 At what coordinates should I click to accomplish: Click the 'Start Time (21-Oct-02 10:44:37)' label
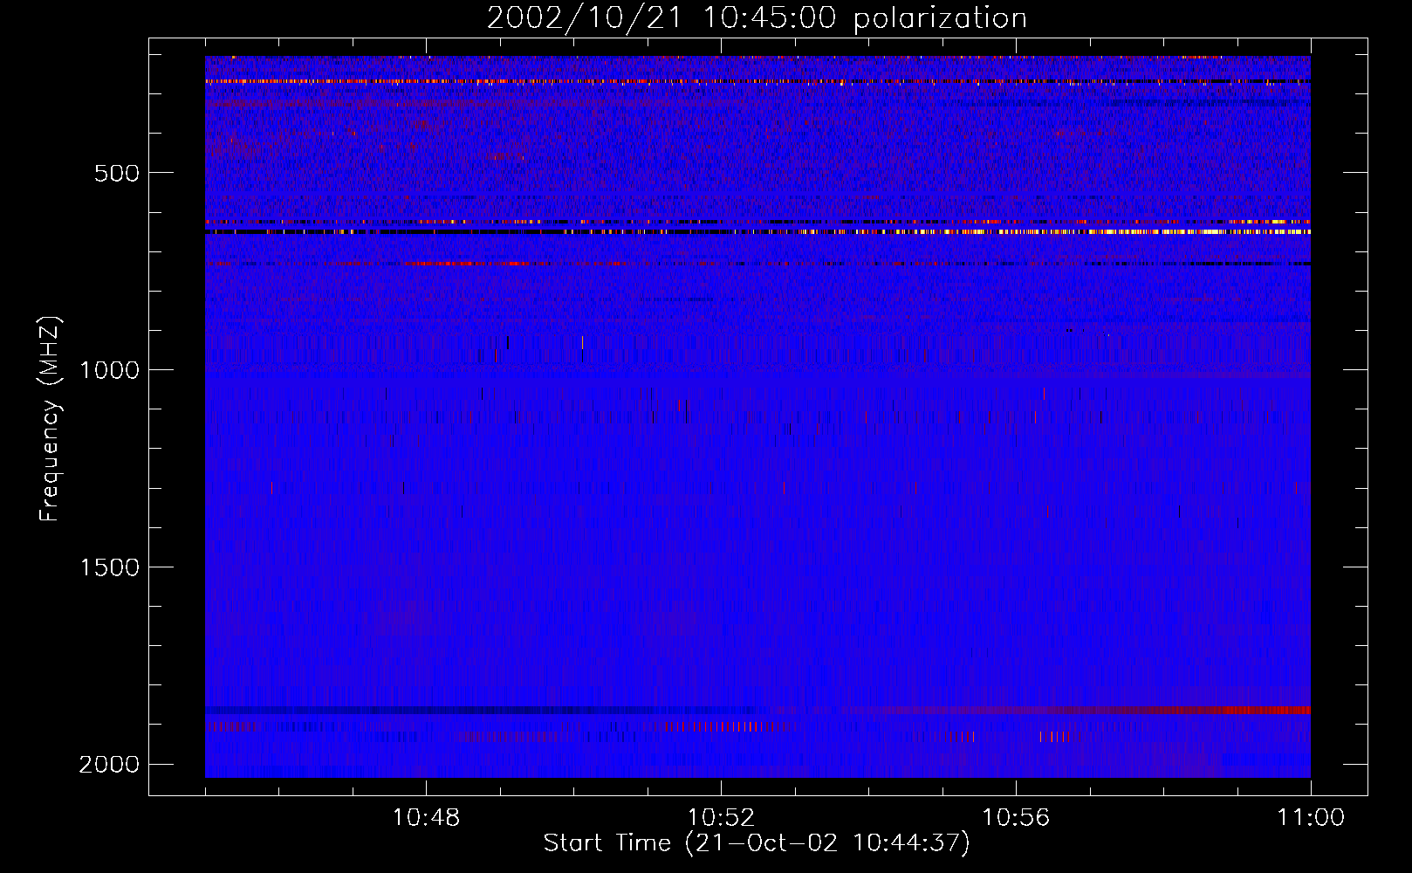click(757, 842)
